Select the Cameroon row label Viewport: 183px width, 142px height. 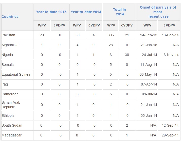(10, 94)
